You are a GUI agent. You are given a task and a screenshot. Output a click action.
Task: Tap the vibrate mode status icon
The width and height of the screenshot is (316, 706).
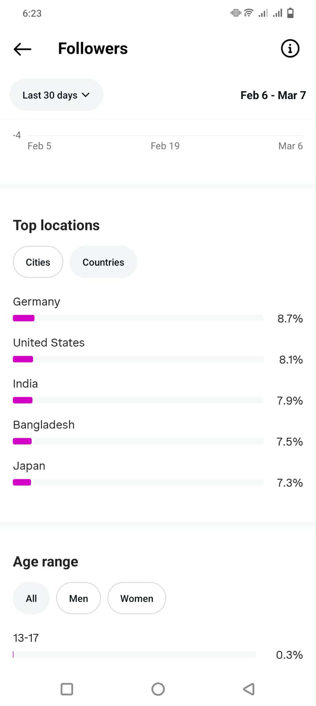[236, 13]
